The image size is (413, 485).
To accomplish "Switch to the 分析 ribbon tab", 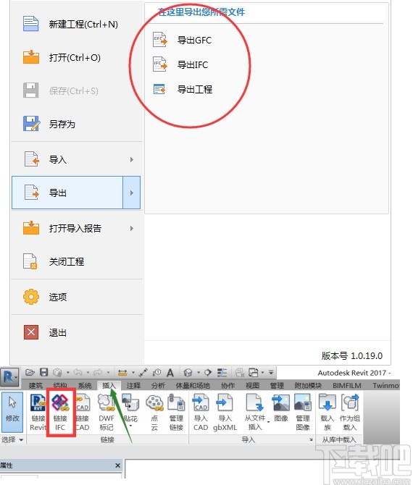I will [158, 385].
